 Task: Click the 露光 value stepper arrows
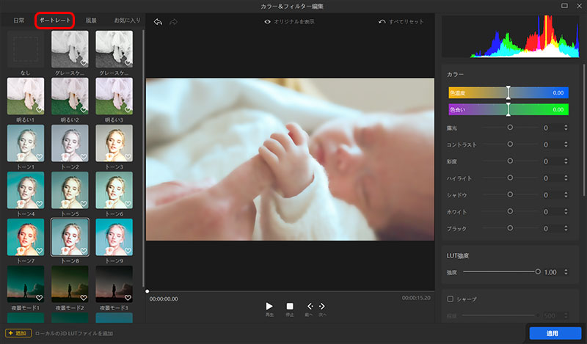[566, 128]
